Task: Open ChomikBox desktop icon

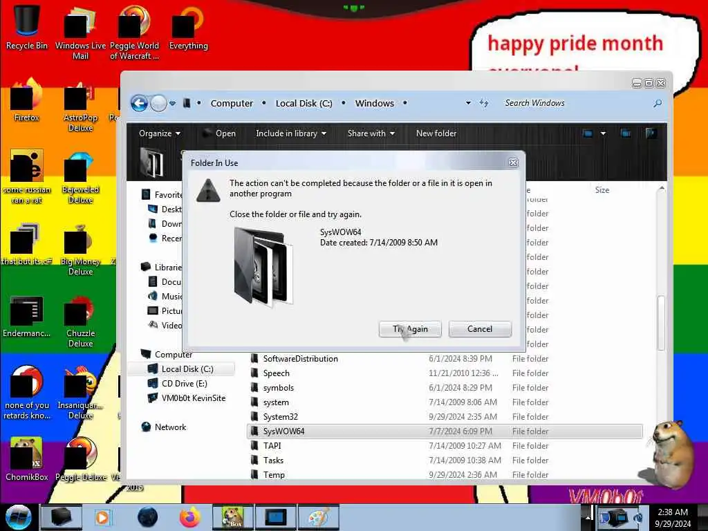Action: coord(27,459)
